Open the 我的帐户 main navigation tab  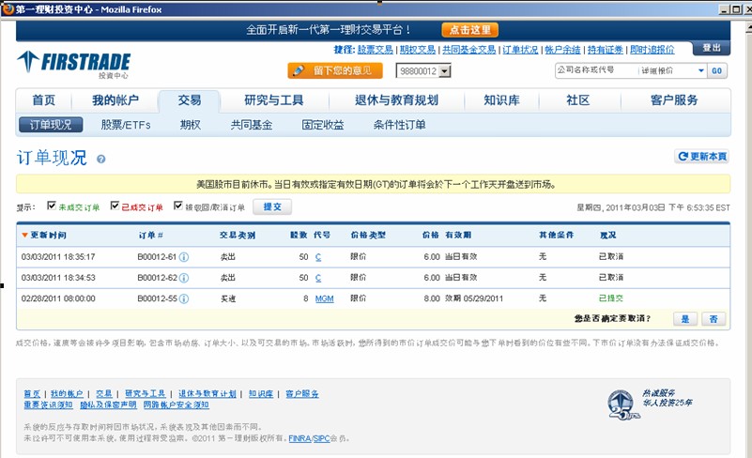tap(115, 100)
